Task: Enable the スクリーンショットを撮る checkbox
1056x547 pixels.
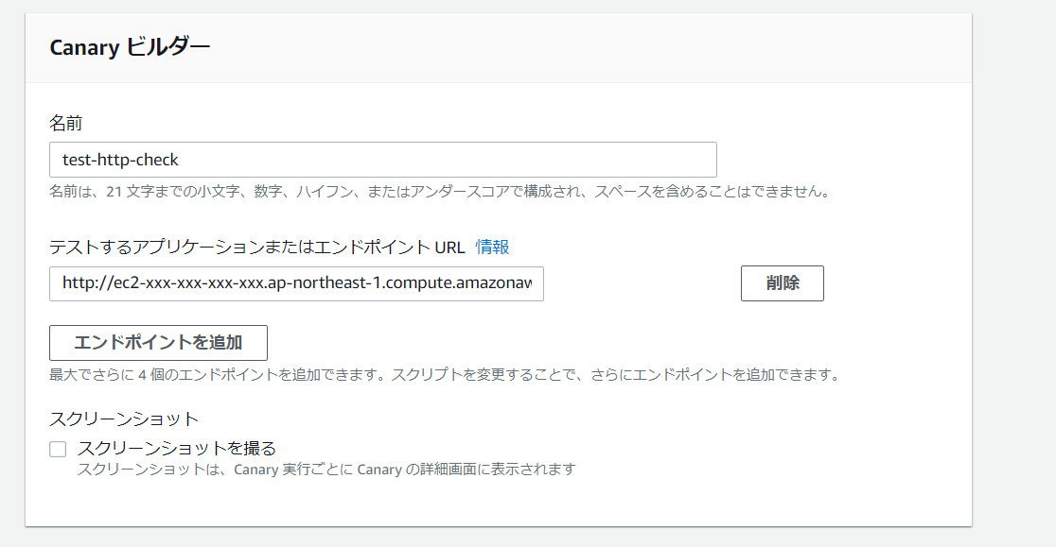Action: click(58, 449)
